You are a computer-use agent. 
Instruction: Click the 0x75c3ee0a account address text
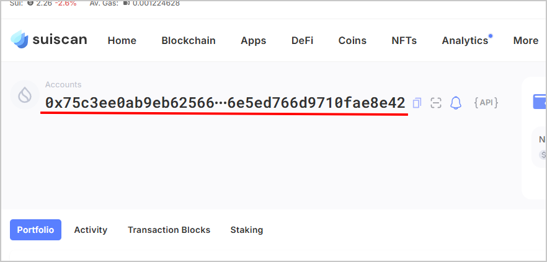click(x=225, y=103)
